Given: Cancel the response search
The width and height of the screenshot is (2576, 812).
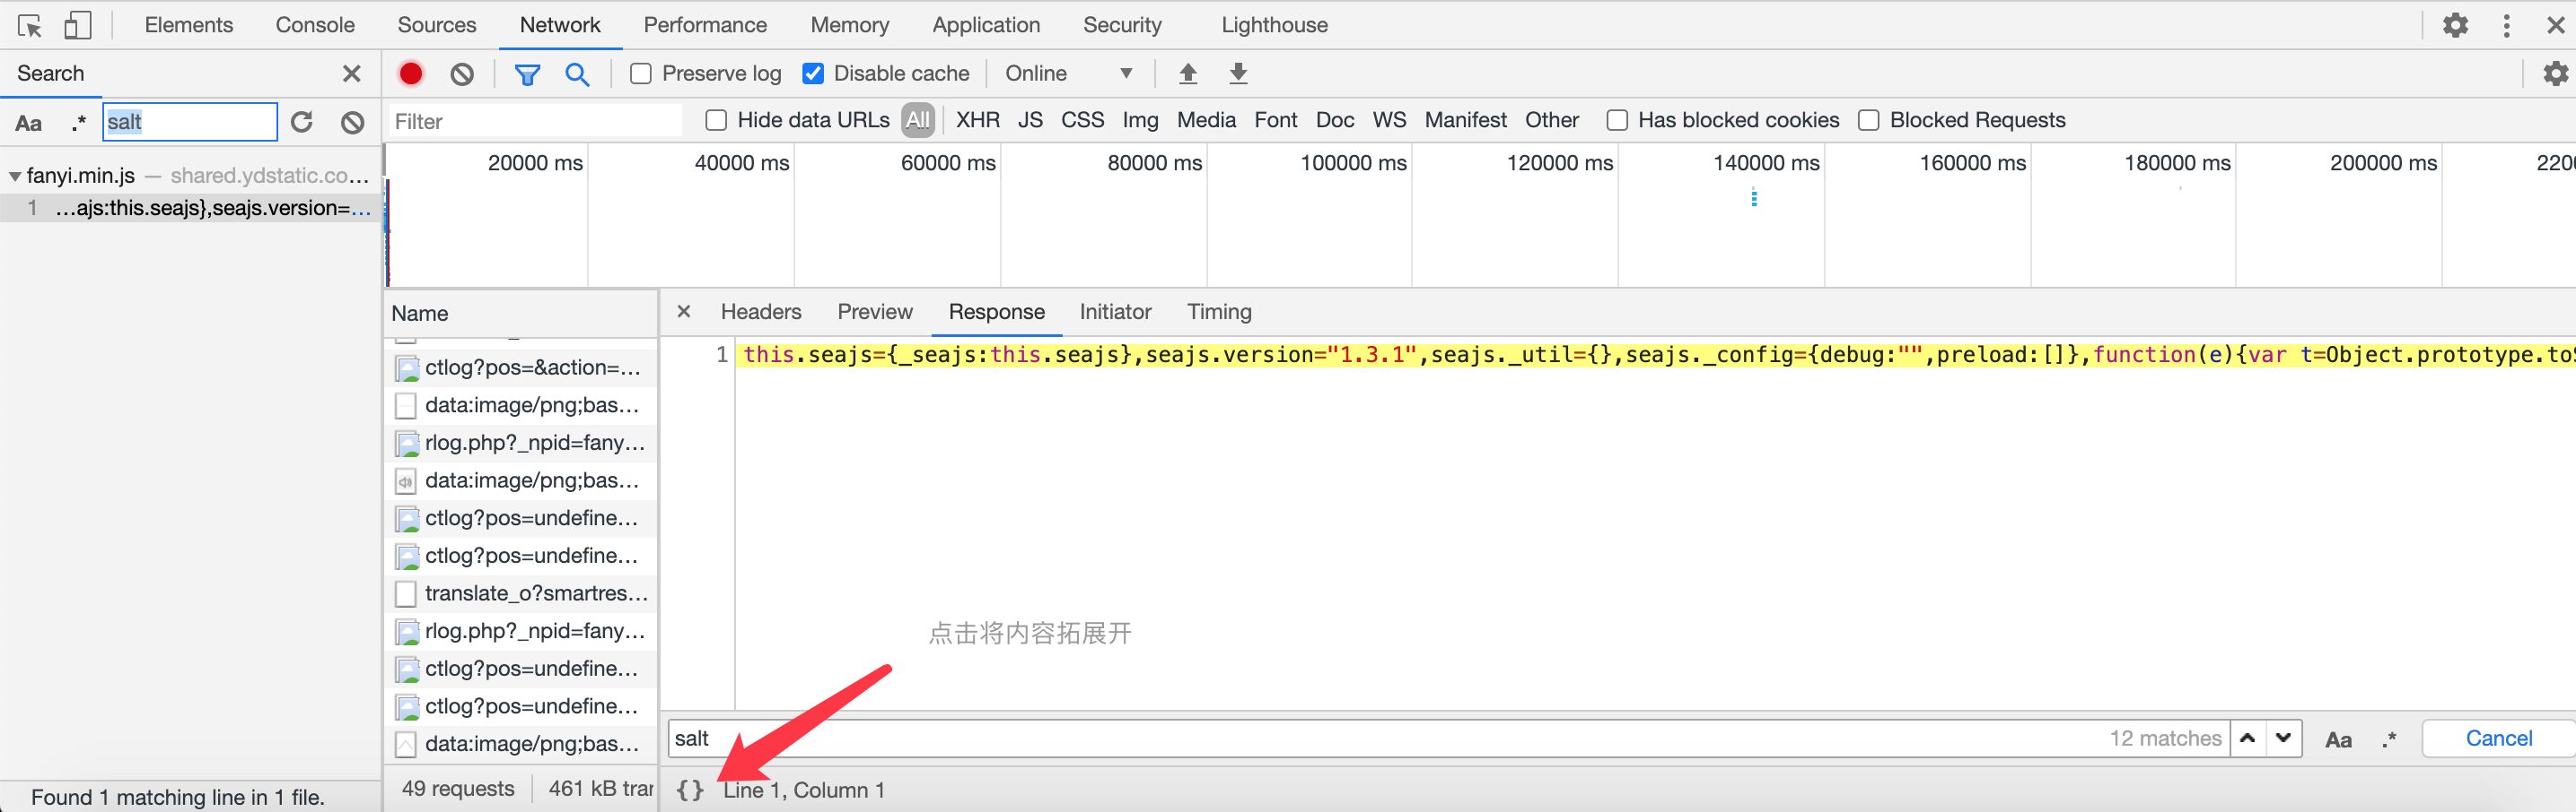Looking at the screenshot, I should coord(2498,739).
